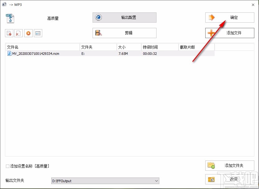Click the clear file list icon

point(19,33)
